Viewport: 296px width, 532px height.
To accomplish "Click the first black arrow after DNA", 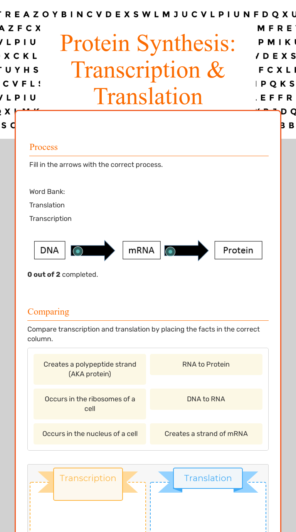I will 98,251.
